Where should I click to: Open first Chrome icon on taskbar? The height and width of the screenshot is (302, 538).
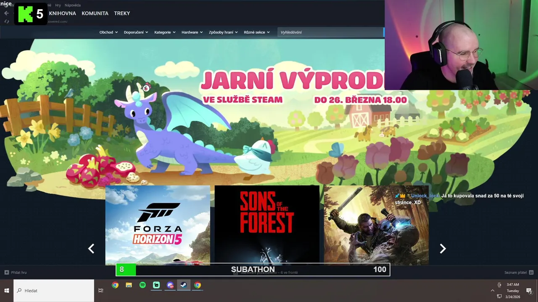pos(115,285)
